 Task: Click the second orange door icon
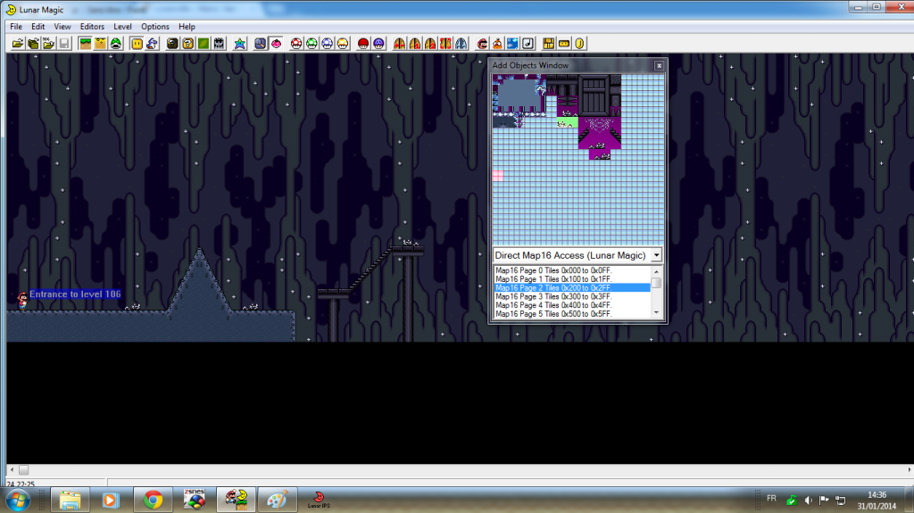pyautogui.click(x=414, y=44)
